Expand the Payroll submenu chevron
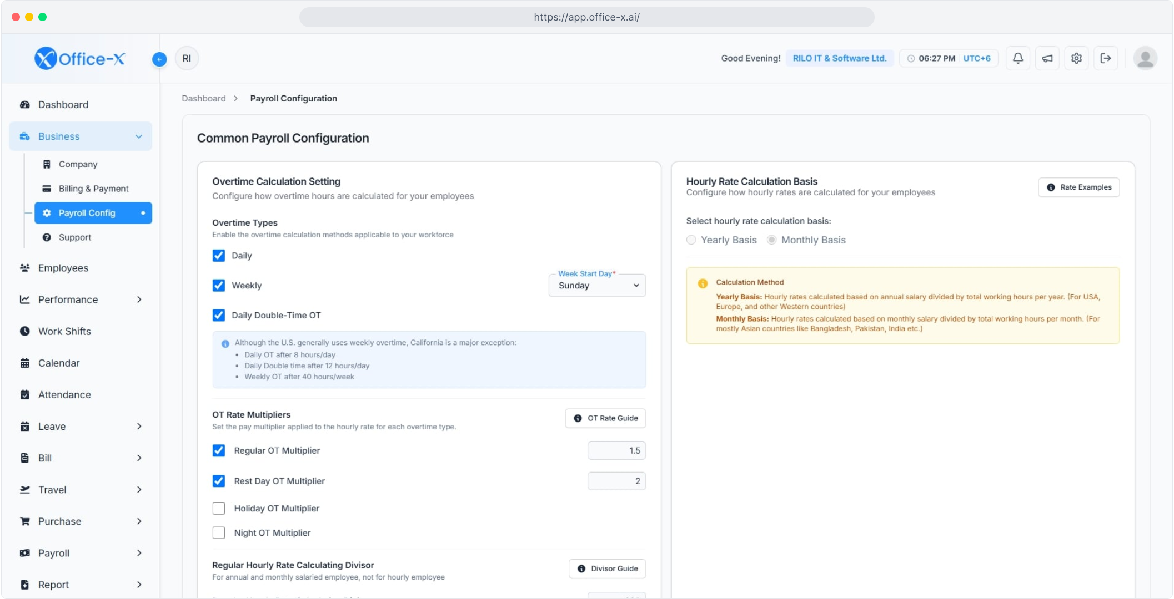Image resolution: width=1174 pixels, height=599 pixels. click(139, 553)
